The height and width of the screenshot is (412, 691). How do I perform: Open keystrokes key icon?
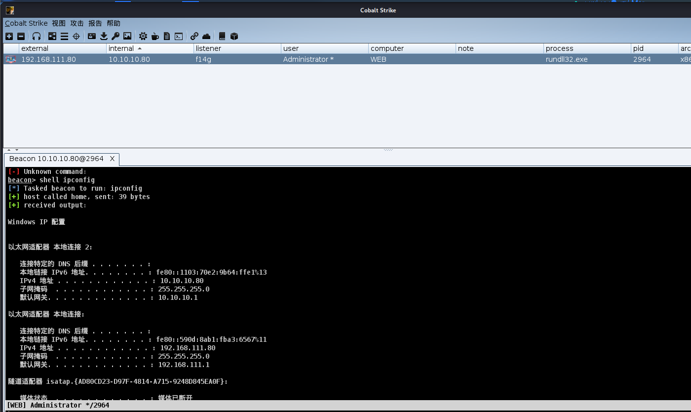115,36
